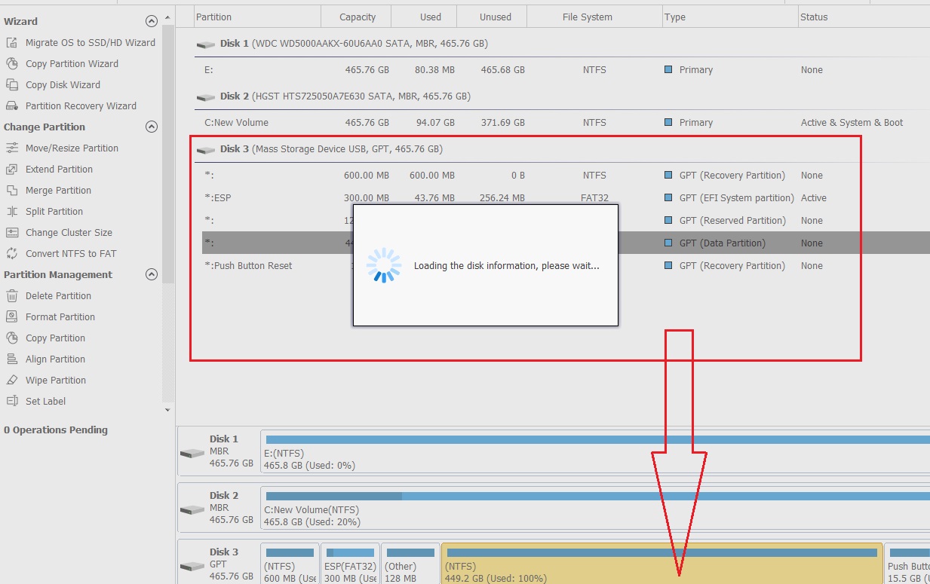
Task: Click the Merge Partition icon
Action: point(11,191)
